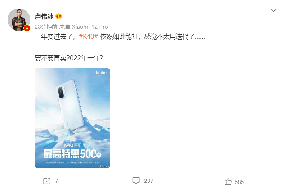286x190 pixels.
Task: Click the repost share icon
Action: [x=47, y=181]
